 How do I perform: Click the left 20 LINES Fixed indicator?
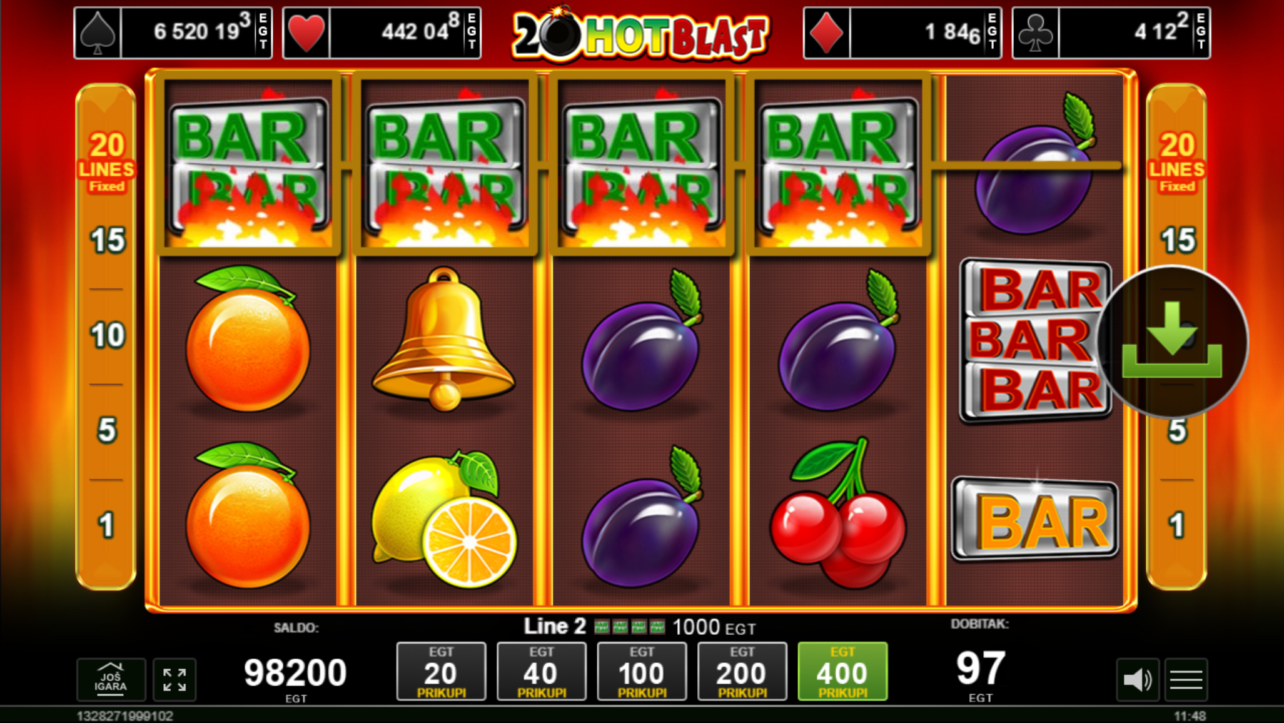pyautogui.click(x=106, y=161)
